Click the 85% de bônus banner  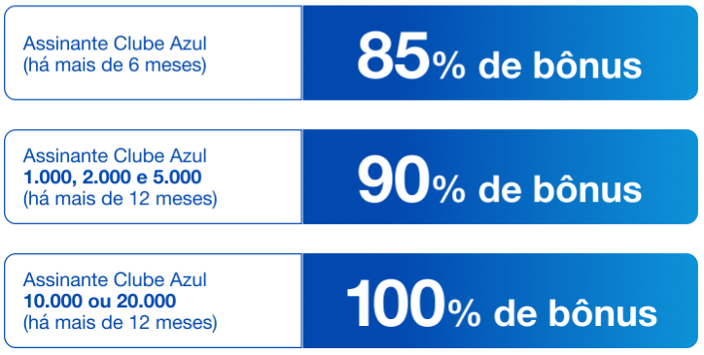coord(500,52)
